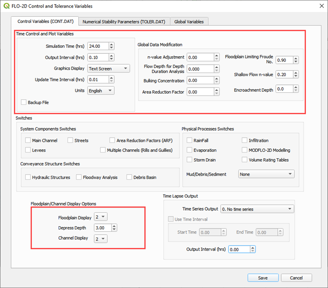Click the QGIS icon in title bar
This screenshot has height=288, width=328.
click(x=7, y=6)
